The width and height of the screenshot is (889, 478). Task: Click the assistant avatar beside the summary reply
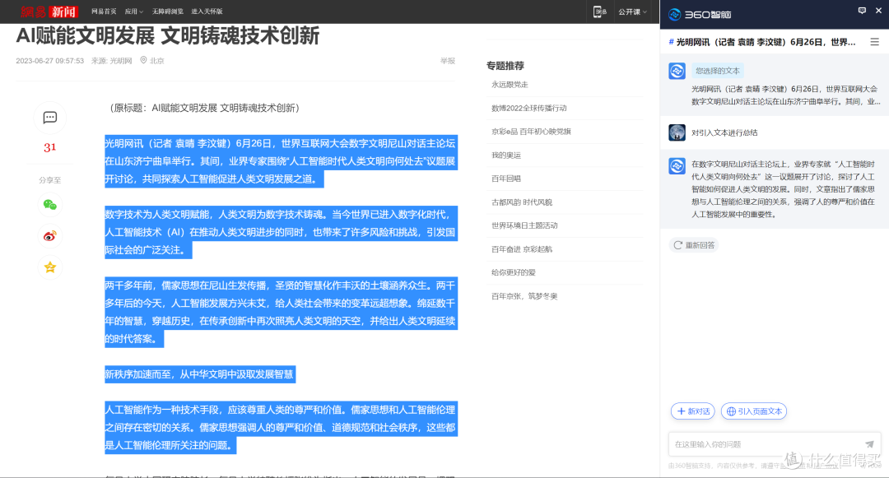point(677,166)
